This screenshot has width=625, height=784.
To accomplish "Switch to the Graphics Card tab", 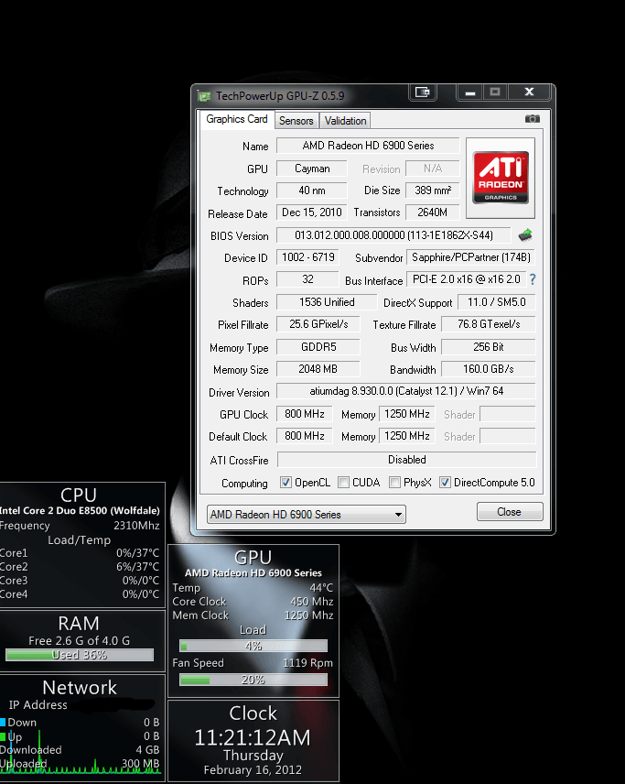I will pos(237,119).
